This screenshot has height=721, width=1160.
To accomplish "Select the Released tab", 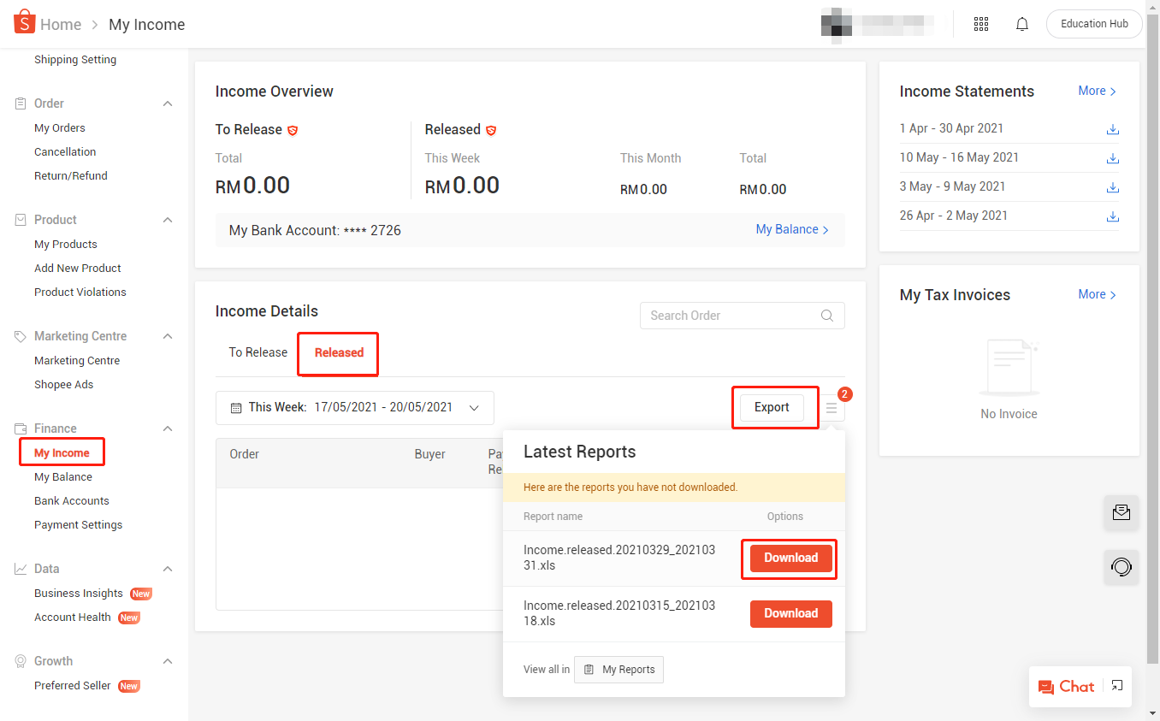I will coord(339,352).
